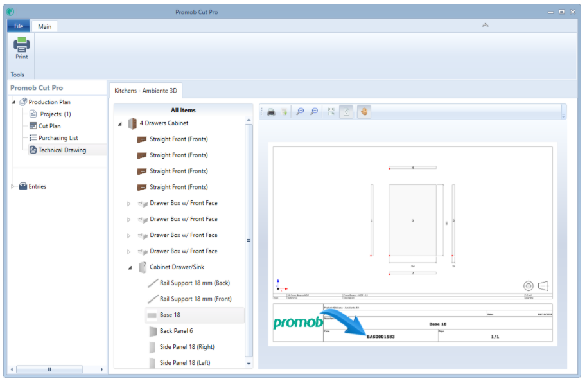Select the Base 18 item
The image size is (587, 381).
click(195, 315)
